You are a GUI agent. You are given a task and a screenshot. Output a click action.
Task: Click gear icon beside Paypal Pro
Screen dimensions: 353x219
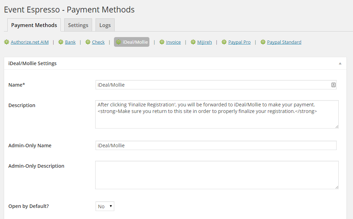[224, 42]
